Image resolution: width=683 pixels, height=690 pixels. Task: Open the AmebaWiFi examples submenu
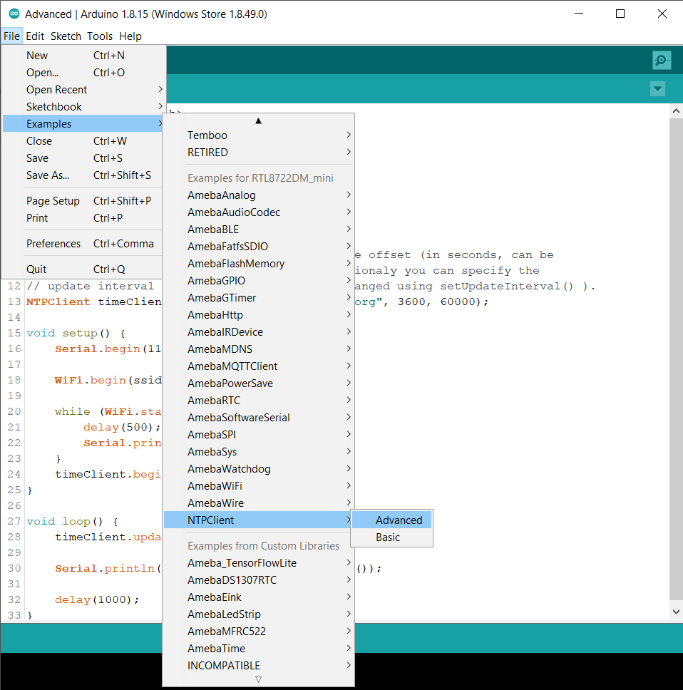click(x=258, y=487)
